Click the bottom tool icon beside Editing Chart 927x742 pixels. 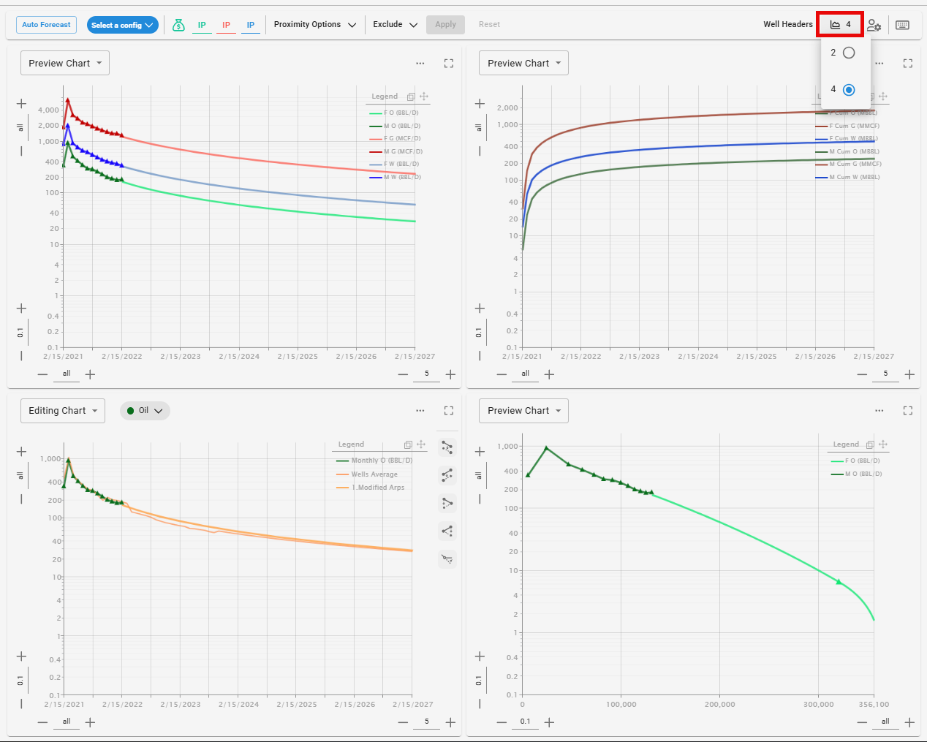[x=447, y=559]
